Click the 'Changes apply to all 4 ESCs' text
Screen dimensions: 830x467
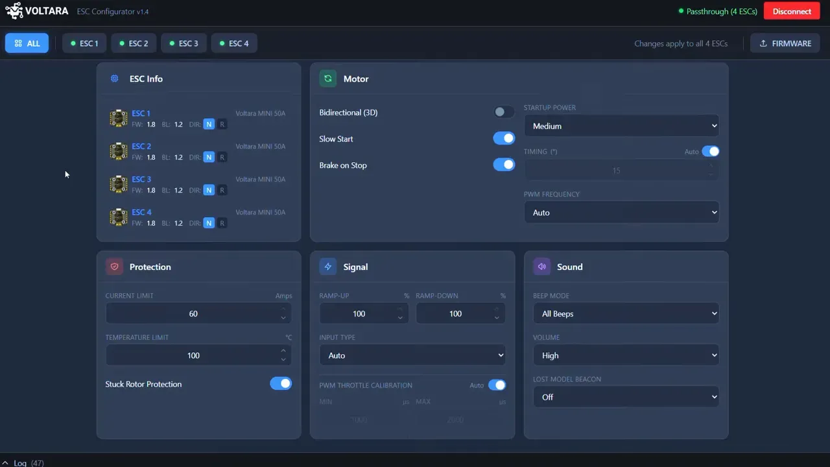[x=681, y=43]
